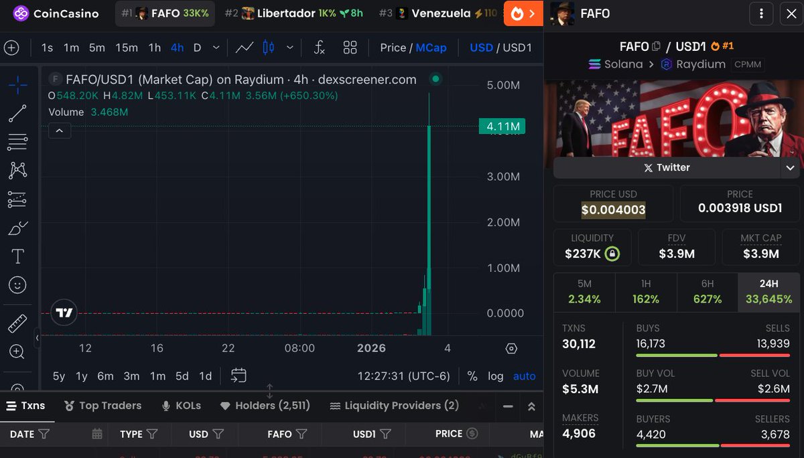Select the ruler measurement tool
The image size is (804, 458).
pos(18,322)
